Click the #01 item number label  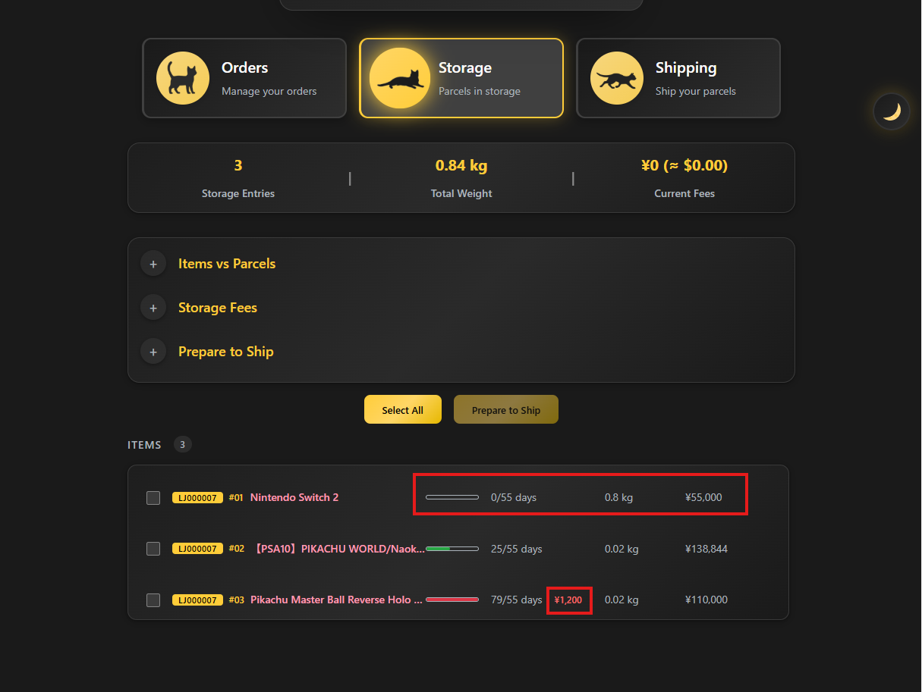click(236, 498)
